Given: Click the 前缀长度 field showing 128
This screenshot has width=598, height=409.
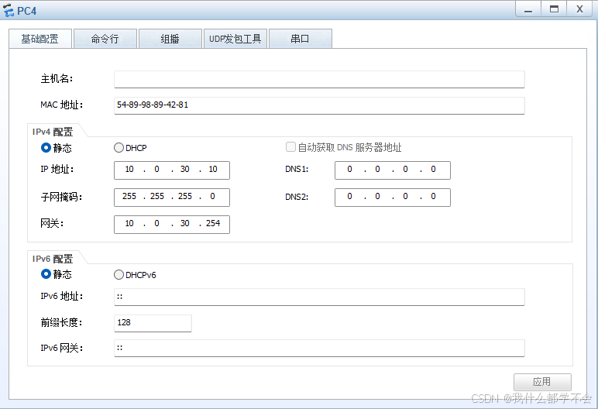Looking at the screenshot, I should click(x=153, y=323).
